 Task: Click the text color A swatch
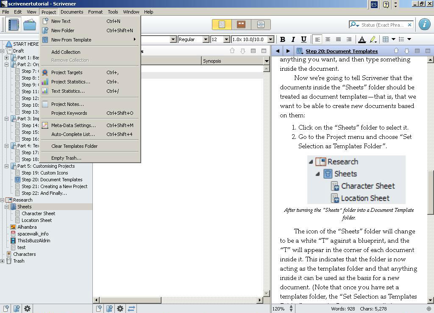tap(362, 39)
